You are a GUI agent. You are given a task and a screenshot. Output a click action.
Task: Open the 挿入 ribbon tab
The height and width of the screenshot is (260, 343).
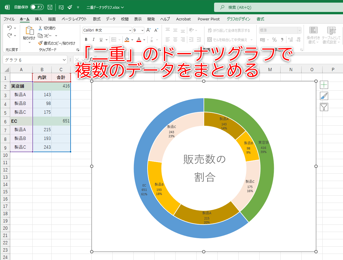coord(38,19)
